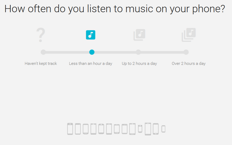
Task: Select the blue single music note icon
Action: coord(91,35)
